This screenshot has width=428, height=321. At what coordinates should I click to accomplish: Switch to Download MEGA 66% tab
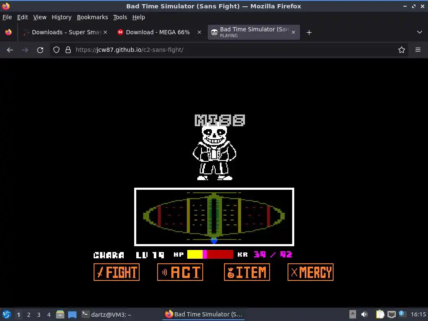click(x=159, y=32)
